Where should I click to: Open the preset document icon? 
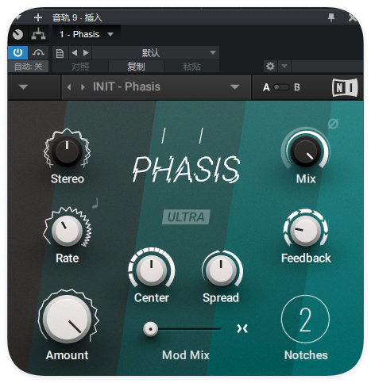pyautogui.click(x=60, y=53)
